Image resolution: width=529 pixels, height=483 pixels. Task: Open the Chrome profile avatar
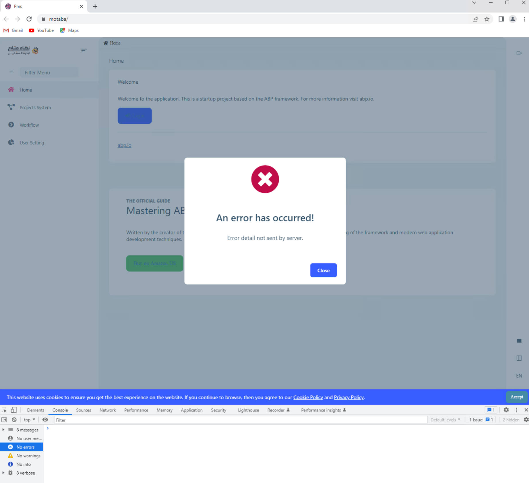pos(513,19)
